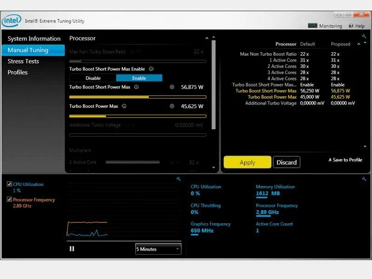Collapse the Processor summary table chevron

tap(359, 44)
